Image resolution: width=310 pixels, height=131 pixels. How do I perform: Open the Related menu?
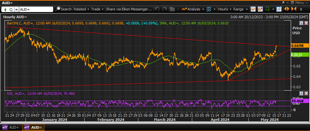(x=82, y=9)
